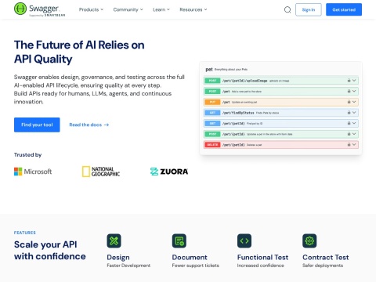Click the Contract Test heading
This screenshot has width=376, height=282.
[325, 258]
